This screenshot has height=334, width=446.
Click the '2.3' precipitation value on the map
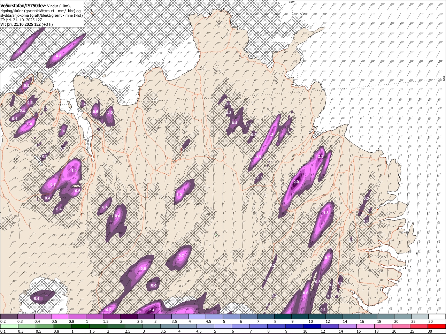[321, 156]
